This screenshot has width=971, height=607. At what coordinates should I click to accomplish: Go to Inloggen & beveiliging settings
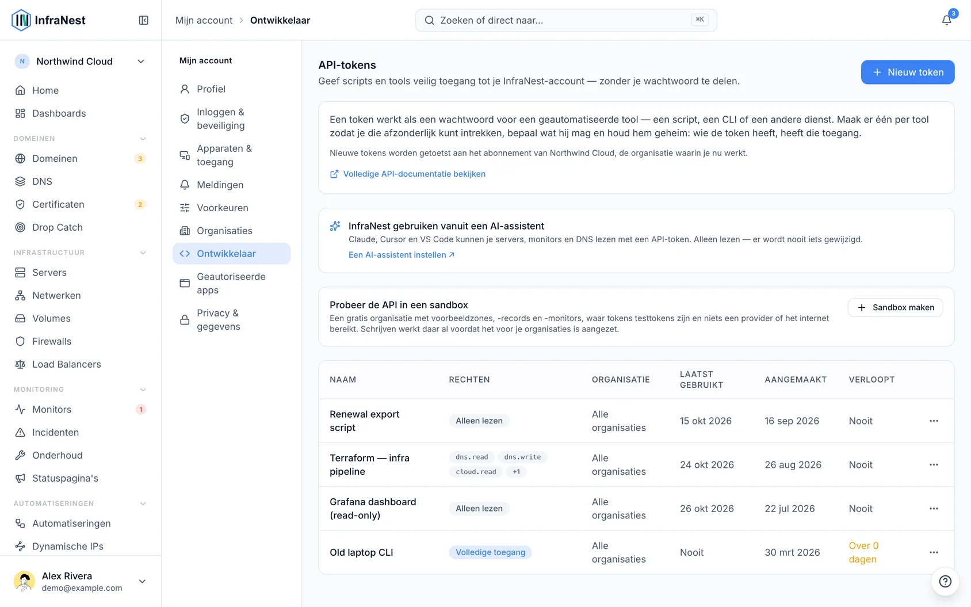tap(231, 119)
